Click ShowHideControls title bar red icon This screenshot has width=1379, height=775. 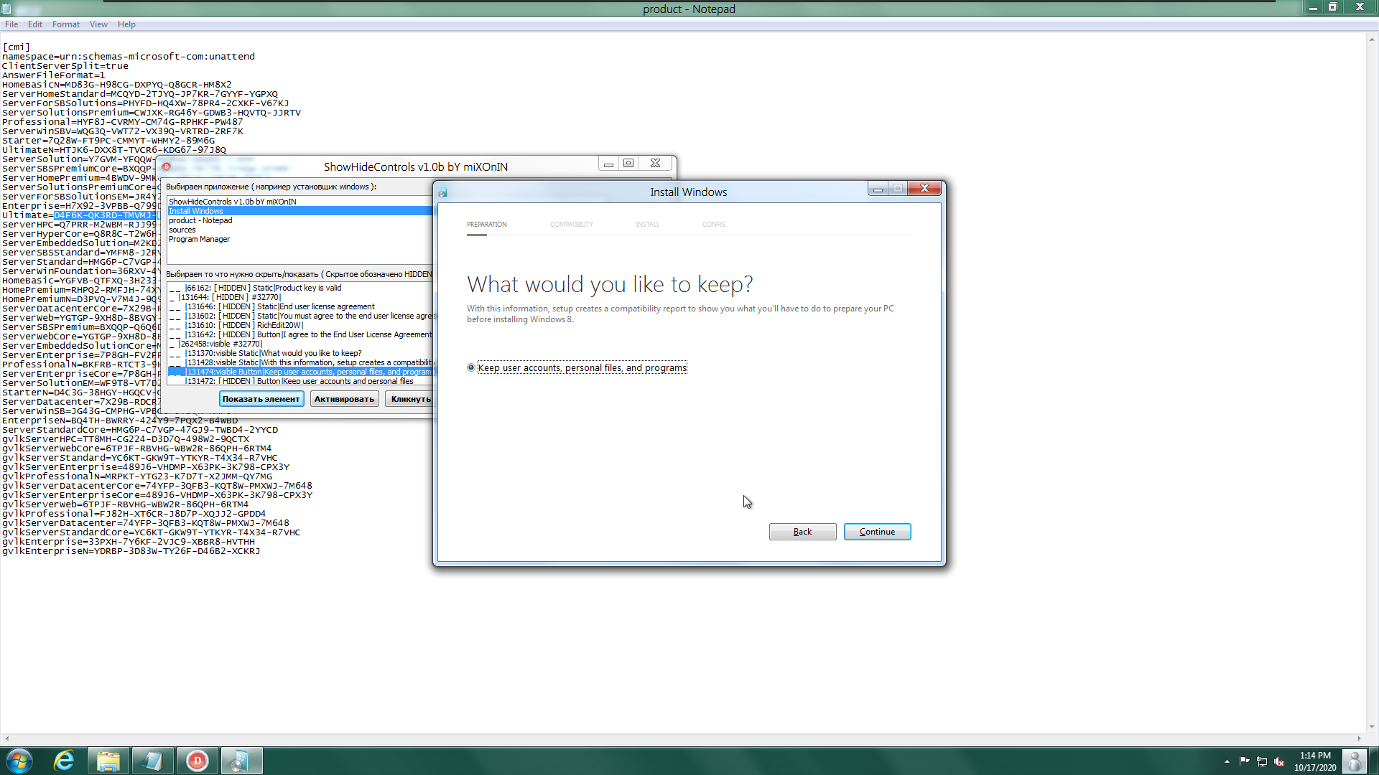(x=167, y=166)
